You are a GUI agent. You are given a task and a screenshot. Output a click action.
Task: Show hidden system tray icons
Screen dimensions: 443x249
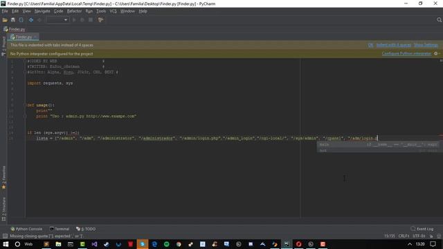coord(409,244)
